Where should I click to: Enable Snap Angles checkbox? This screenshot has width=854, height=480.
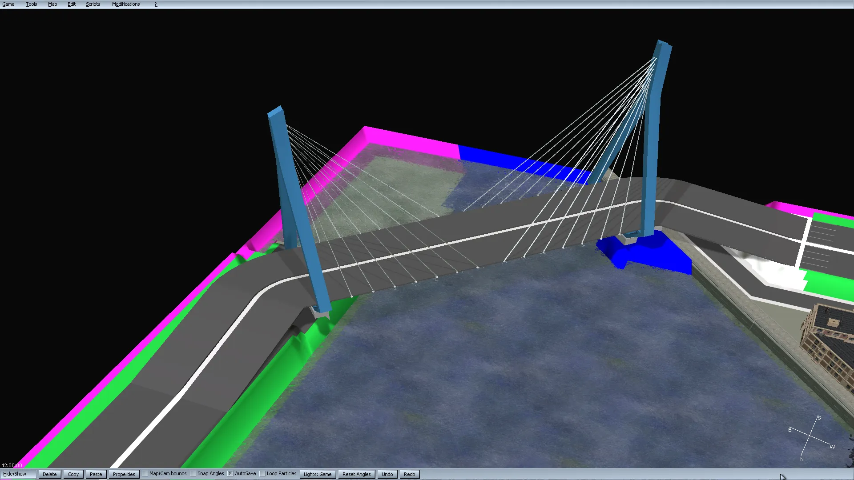[x=193, y=474]
